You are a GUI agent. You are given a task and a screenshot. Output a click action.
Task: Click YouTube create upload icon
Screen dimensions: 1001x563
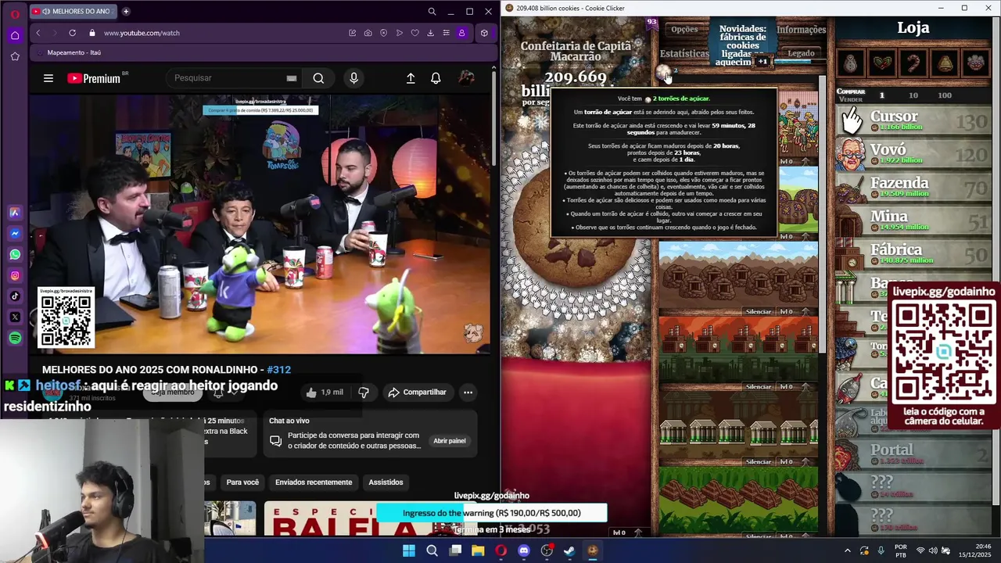411,78
